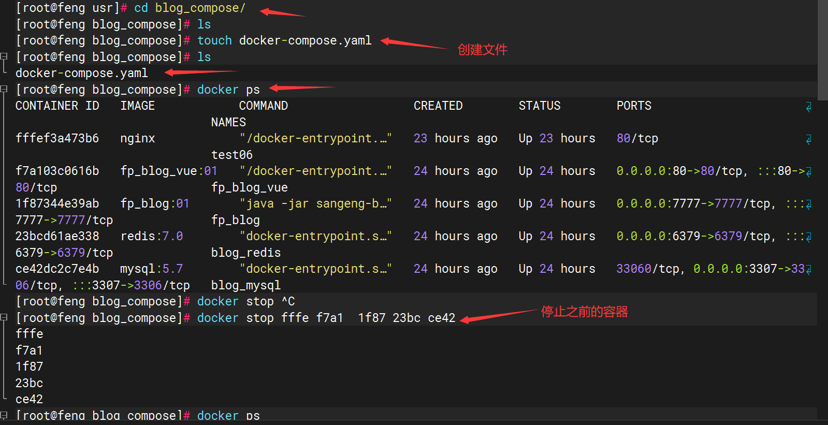Click the image 'fp_blog_vue:01'

coord(169,171)
